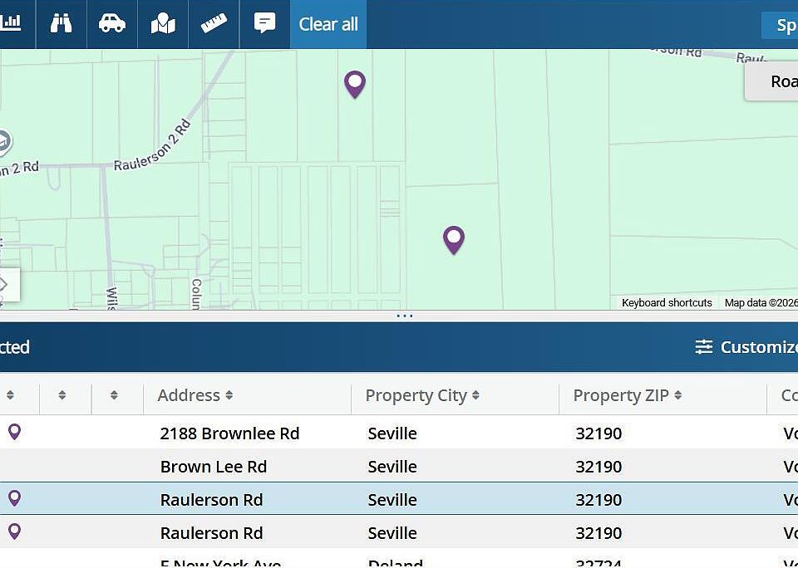Click the Clear all button
Image resolution: width=798 pixels, height=568 pixels.
[x=328, y=24]
